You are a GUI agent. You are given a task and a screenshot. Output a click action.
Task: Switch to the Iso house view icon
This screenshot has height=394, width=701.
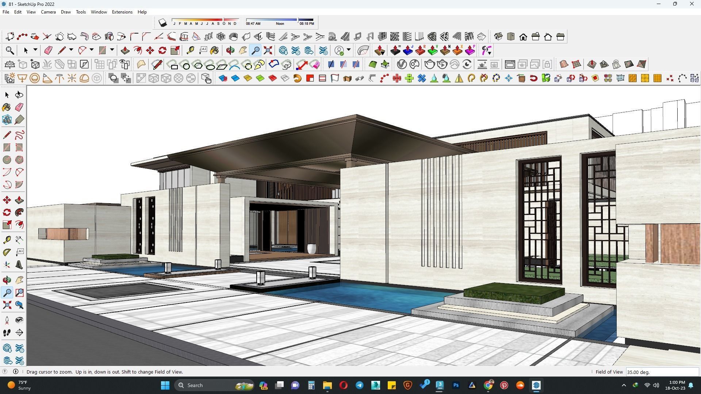[x=498, y=36]
